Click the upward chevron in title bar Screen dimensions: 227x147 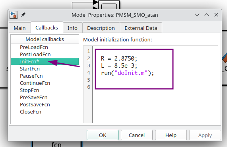tap(207, 15)
